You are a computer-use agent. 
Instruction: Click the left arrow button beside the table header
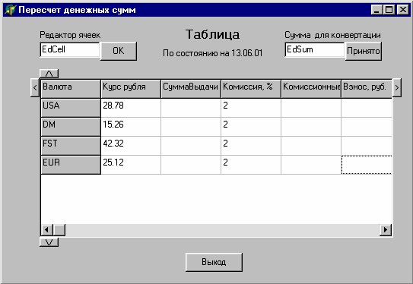(x=35, y=87)
